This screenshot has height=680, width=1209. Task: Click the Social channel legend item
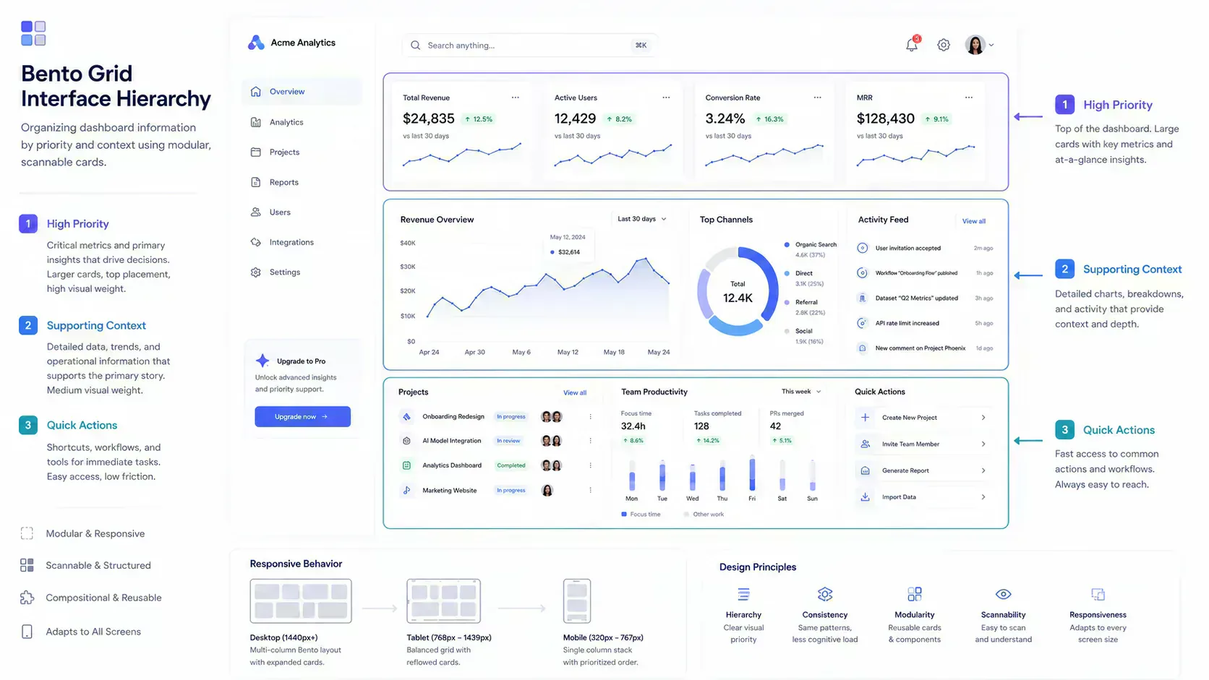pyautogui.click(x=803, y=336)
